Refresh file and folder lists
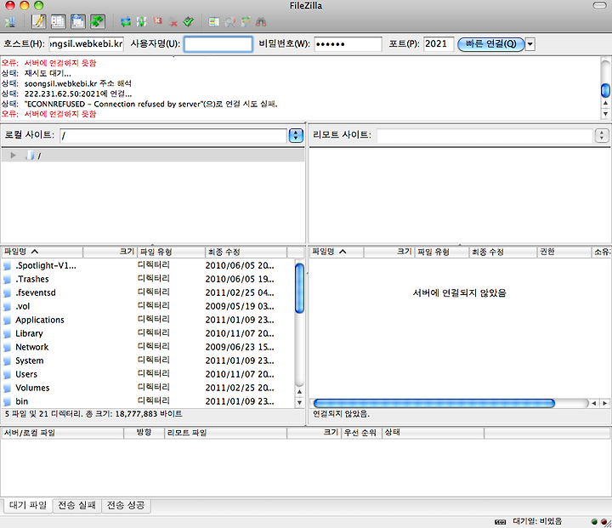This screenshot has width=612, height=528. (x=126, y=22)
